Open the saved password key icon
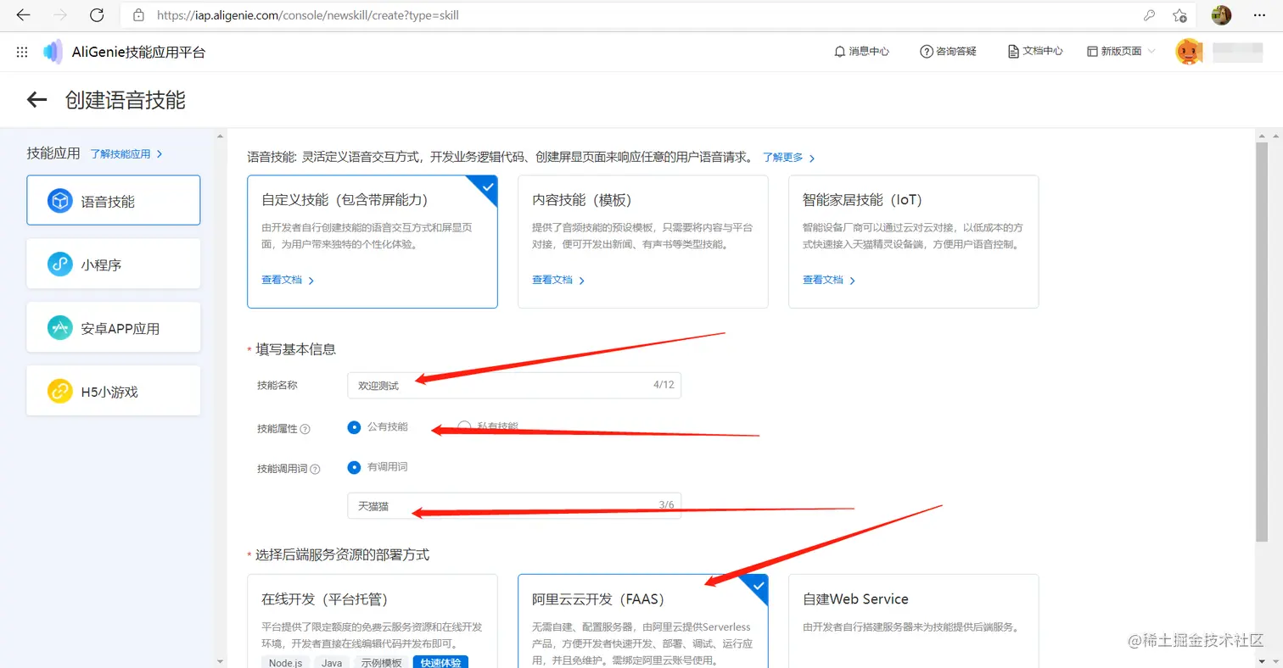 click(x=1149, y=15)
